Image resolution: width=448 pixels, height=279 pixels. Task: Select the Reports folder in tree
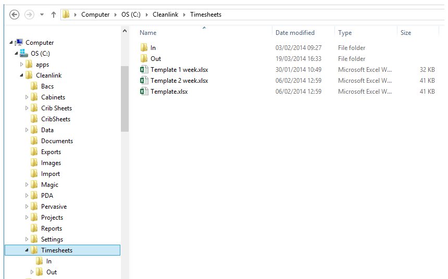coord(51,229)
